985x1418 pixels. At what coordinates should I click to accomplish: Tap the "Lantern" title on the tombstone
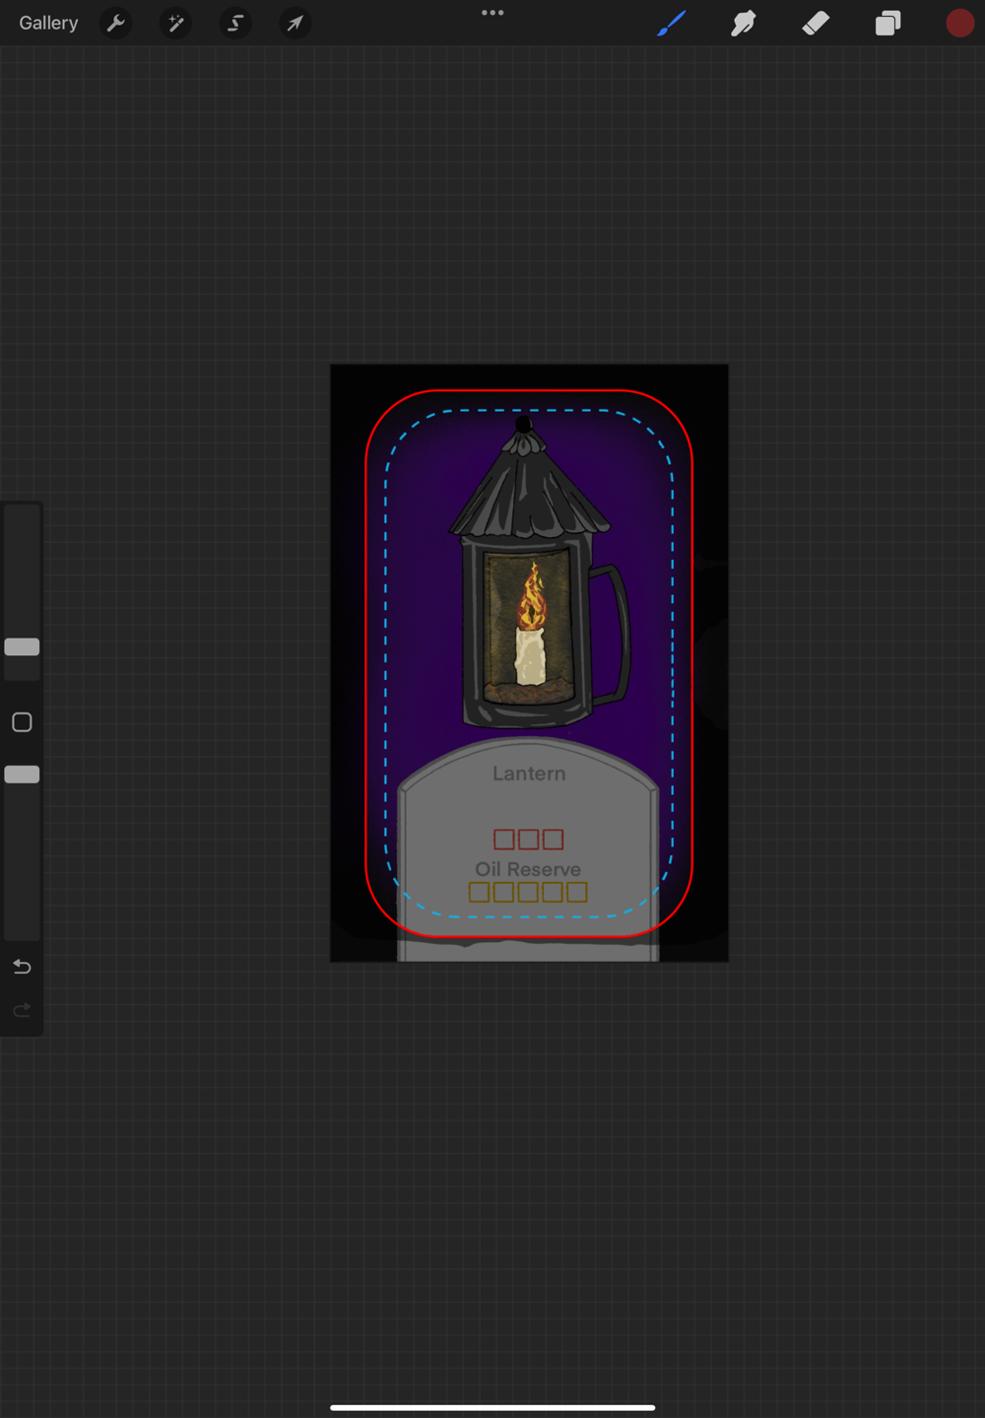[x=529, y=774]
